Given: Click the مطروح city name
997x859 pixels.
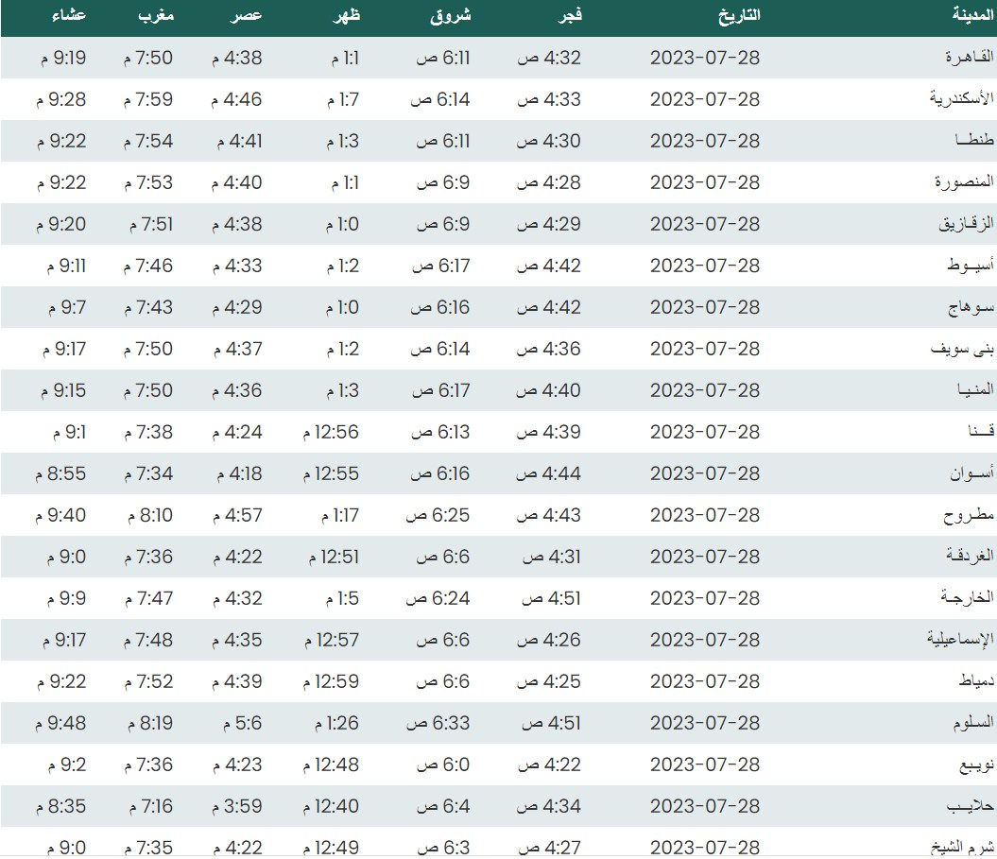Looking at the screenshot, I should click(969, 515).
